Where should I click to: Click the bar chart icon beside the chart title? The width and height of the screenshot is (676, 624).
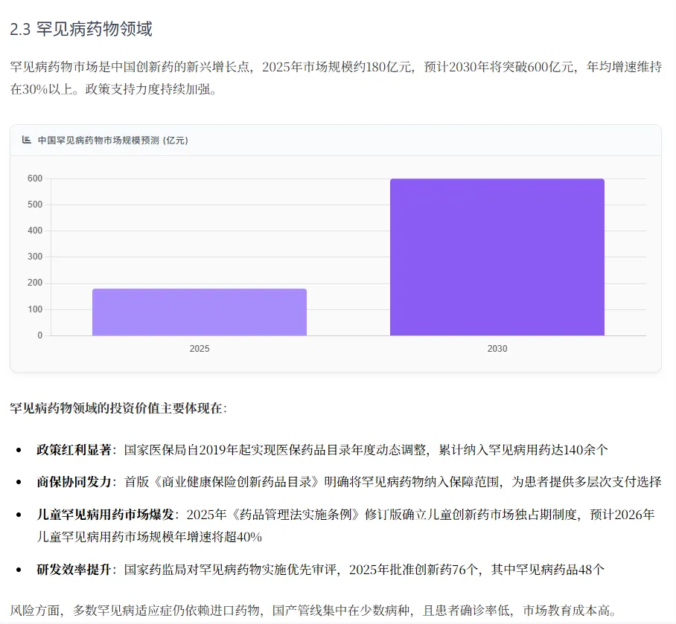26,140
